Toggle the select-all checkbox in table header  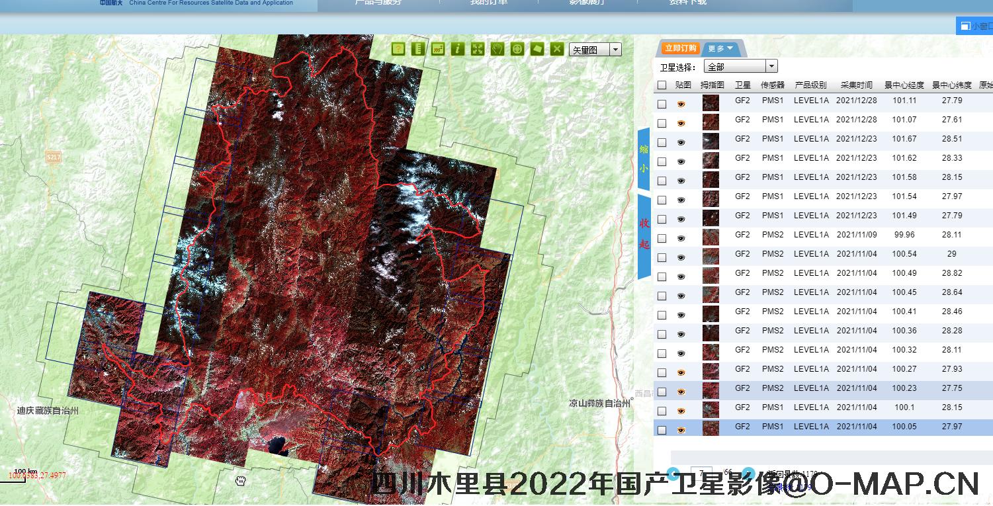tap(662, 85)
